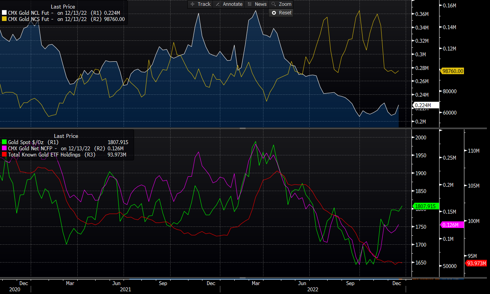490x294 pixels.
Task: Click the yellow CMX Gold NCS swatch
Action: [5, 19]
